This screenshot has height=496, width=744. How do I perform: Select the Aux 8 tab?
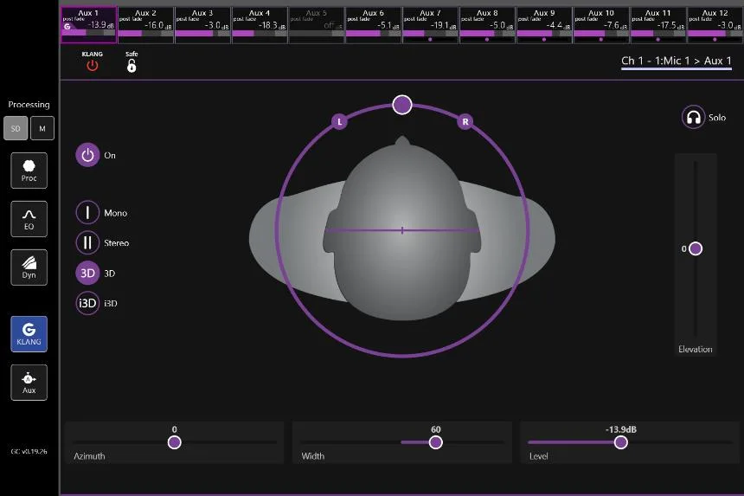tap(487, 25)
